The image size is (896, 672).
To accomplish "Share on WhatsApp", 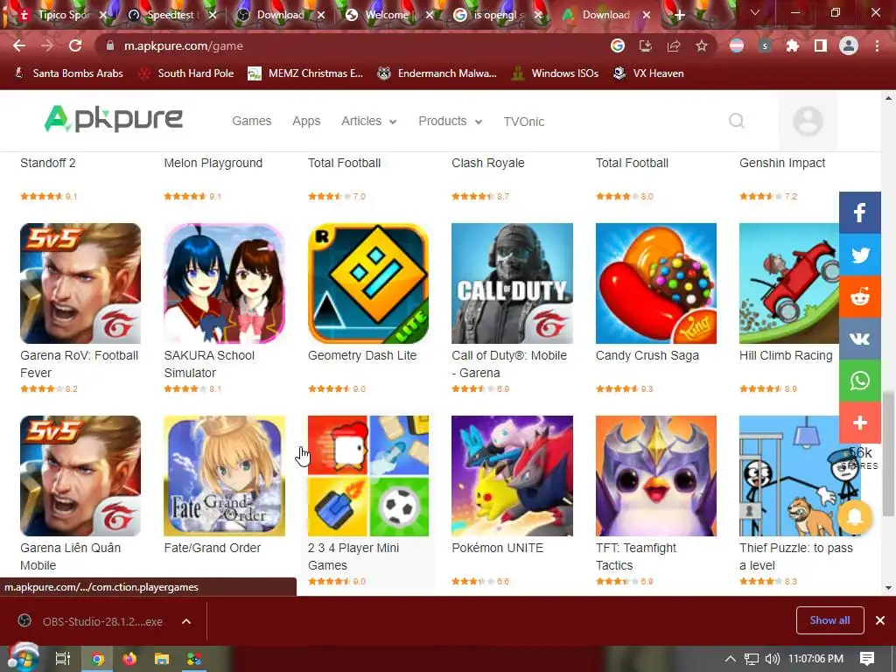I will 860,381.
